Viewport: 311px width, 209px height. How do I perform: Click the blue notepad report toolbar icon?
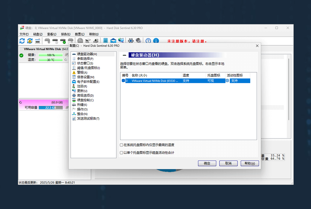tap(106, 41)
